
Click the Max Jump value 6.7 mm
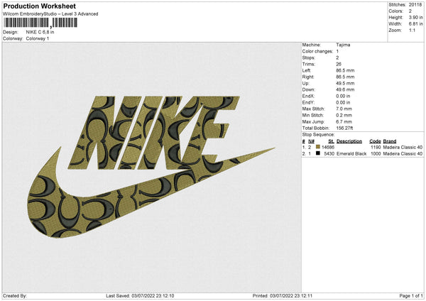pos(344,122)
